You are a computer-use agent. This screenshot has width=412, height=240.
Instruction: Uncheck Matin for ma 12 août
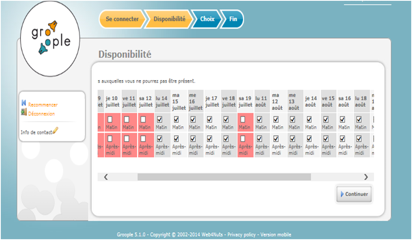point(276,119)
